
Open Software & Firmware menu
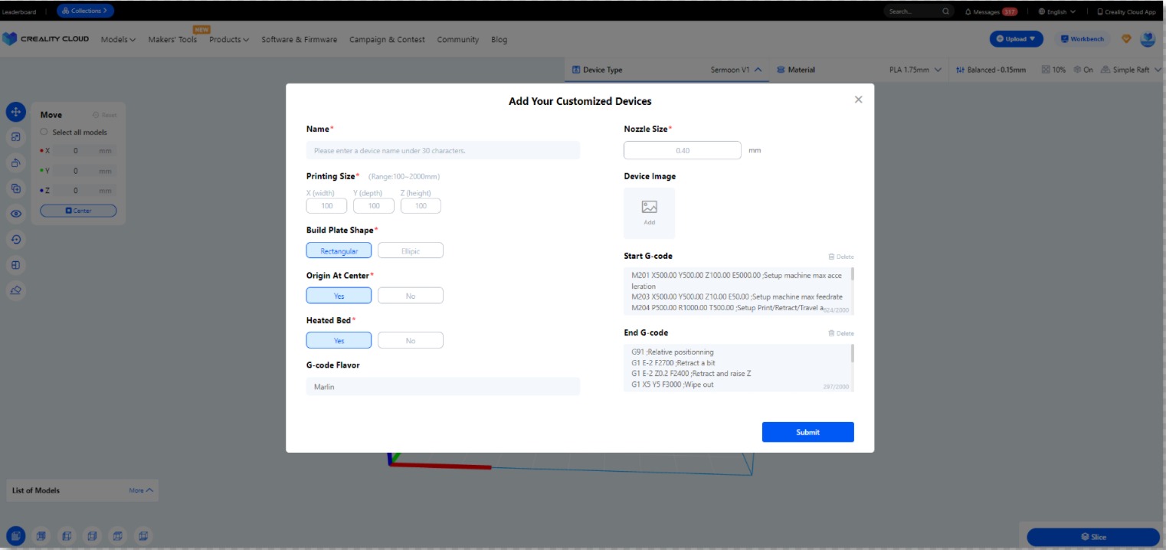coord(299,40)
